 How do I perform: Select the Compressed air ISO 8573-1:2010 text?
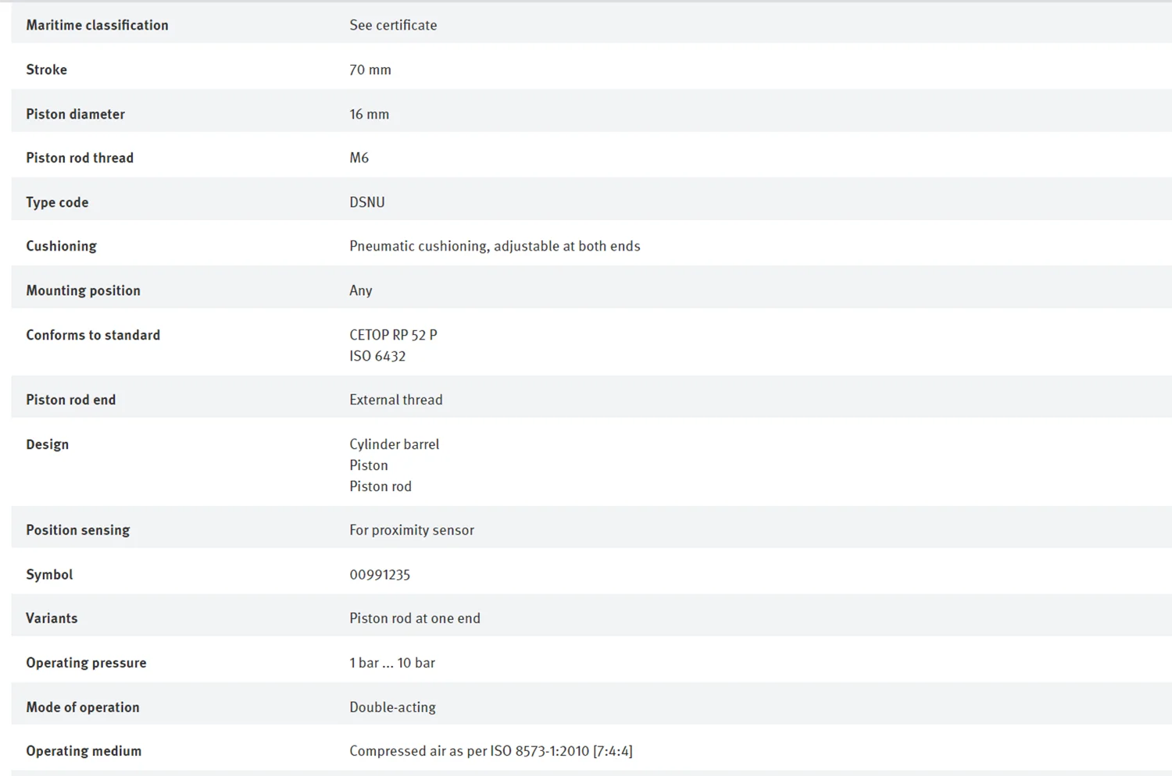tap(491, 751)
